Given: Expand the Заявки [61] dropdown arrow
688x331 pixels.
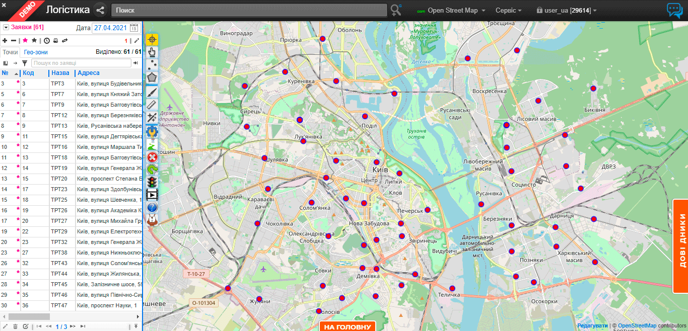Looking at the screenshot, I should (x=6, y=28).
